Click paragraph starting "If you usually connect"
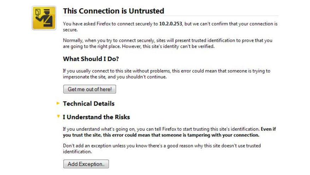This screenshot has width=310, height=175. coord(166,74)
